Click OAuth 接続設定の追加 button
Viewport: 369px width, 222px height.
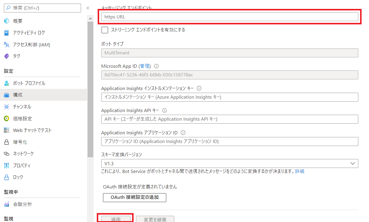pos(134,197)
